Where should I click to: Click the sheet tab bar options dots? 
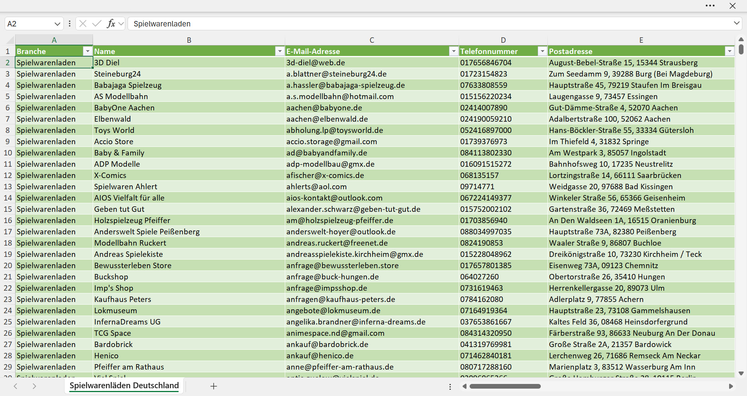point(450,387)
